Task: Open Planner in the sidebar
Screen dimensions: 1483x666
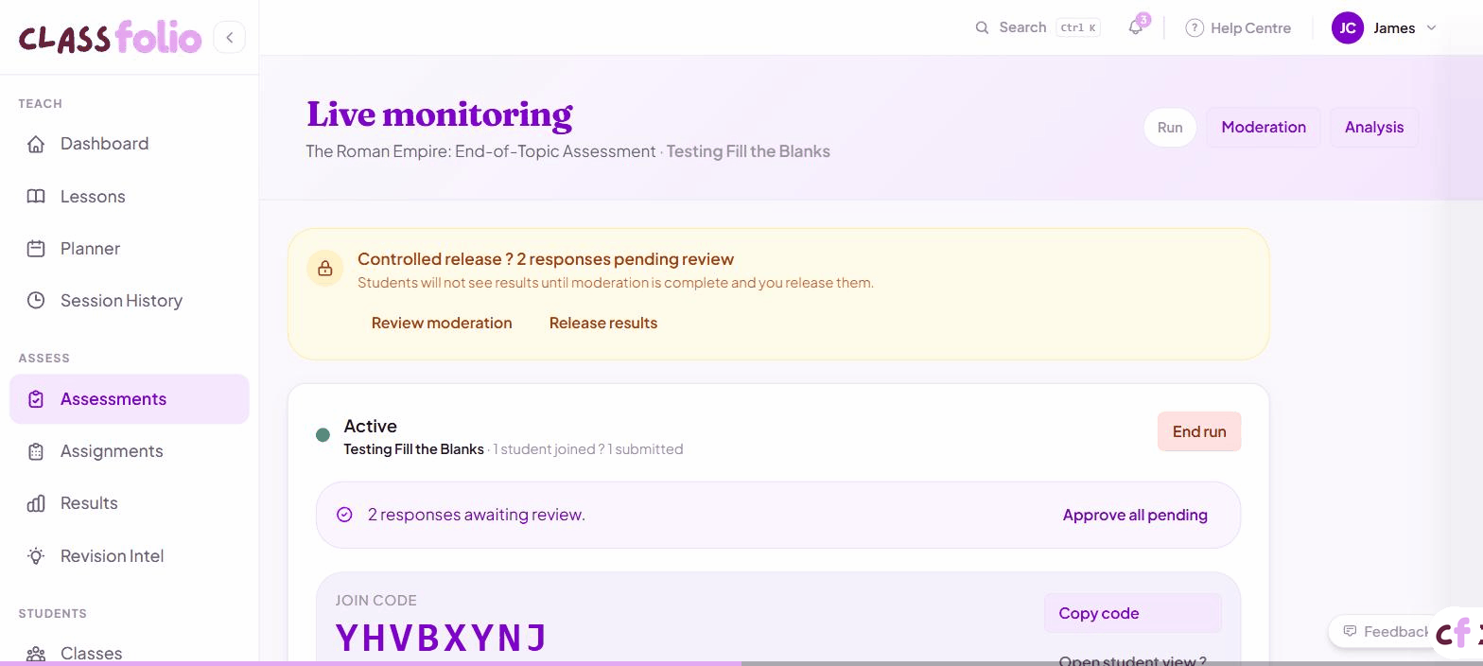Action: 130,249
